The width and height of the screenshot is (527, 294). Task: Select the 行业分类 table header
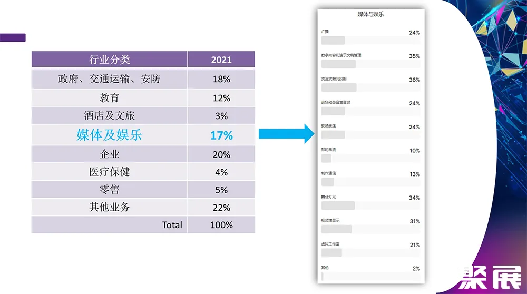[x=110, y=60]
